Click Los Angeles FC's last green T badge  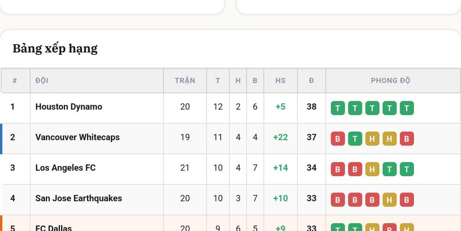coord(407,169)
